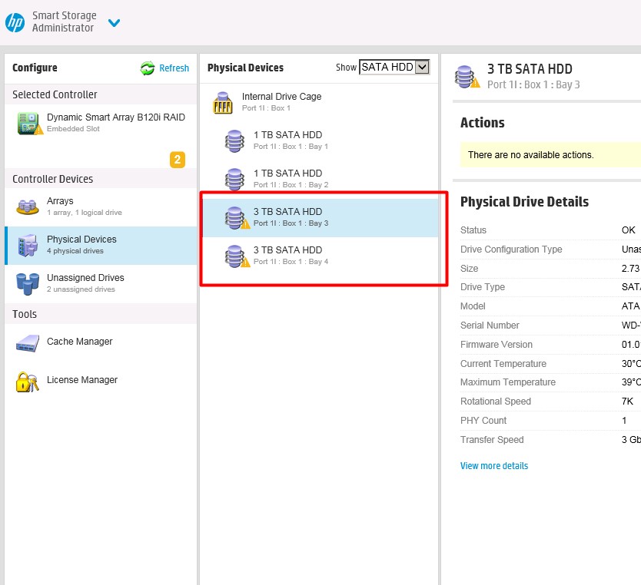Click the HP logo icon
This screenshot has height=585, width=641.
[x=15, y=22]
